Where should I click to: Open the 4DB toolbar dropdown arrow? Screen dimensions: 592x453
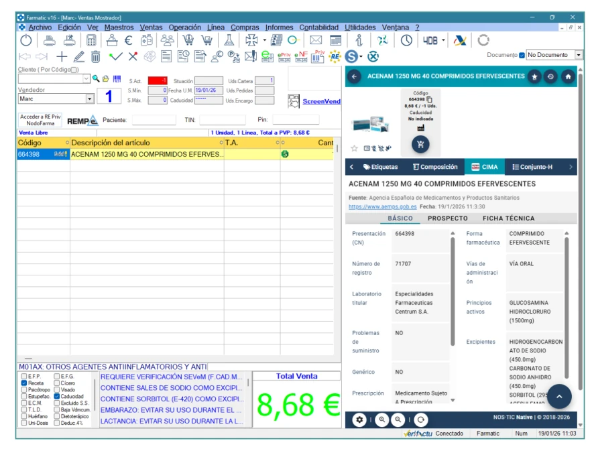[x=443, y=40]
